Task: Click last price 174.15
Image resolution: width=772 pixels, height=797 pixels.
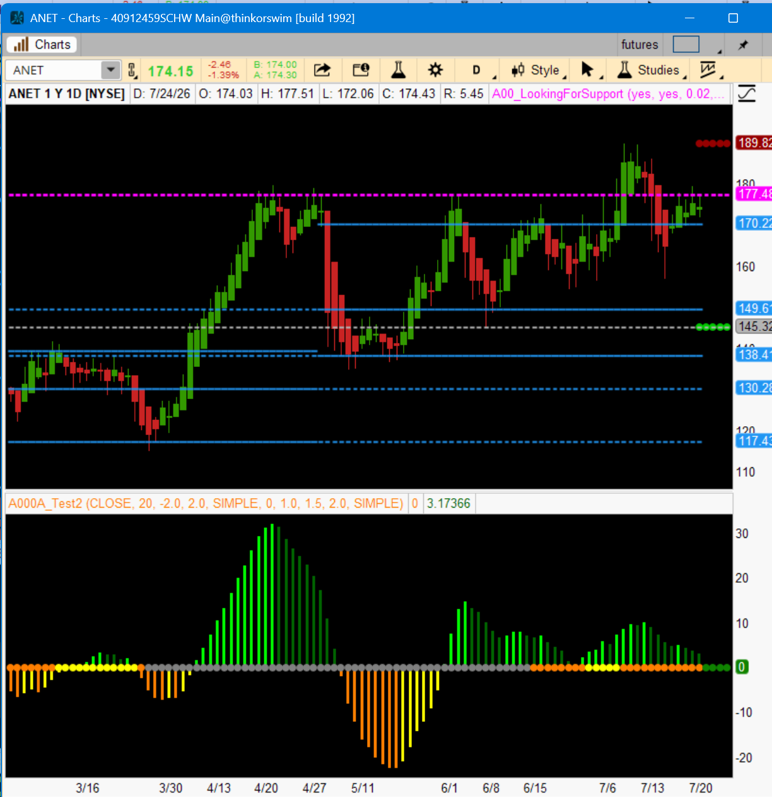Action: click(170, 71)
